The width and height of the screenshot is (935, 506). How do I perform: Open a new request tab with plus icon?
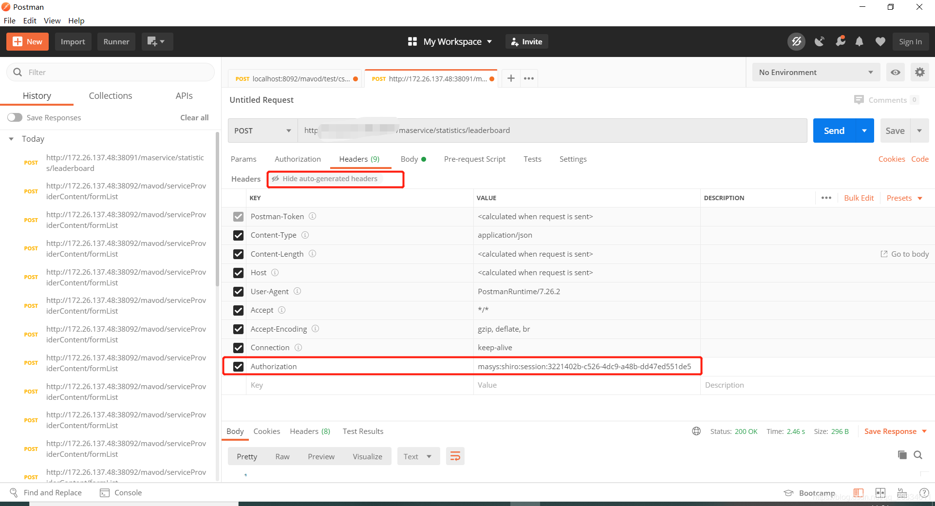pyautogui.click(x=511, y=78)
